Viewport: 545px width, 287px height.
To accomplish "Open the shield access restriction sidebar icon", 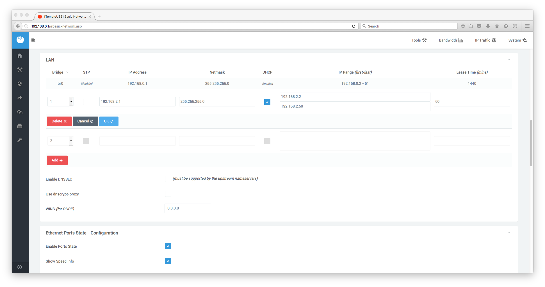I will pos(20,84).
